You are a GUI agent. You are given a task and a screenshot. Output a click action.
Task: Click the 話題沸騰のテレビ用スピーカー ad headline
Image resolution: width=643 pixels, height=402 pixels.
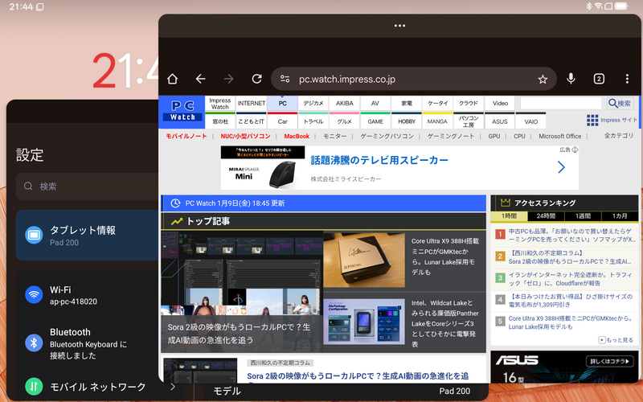click(379, 160)
